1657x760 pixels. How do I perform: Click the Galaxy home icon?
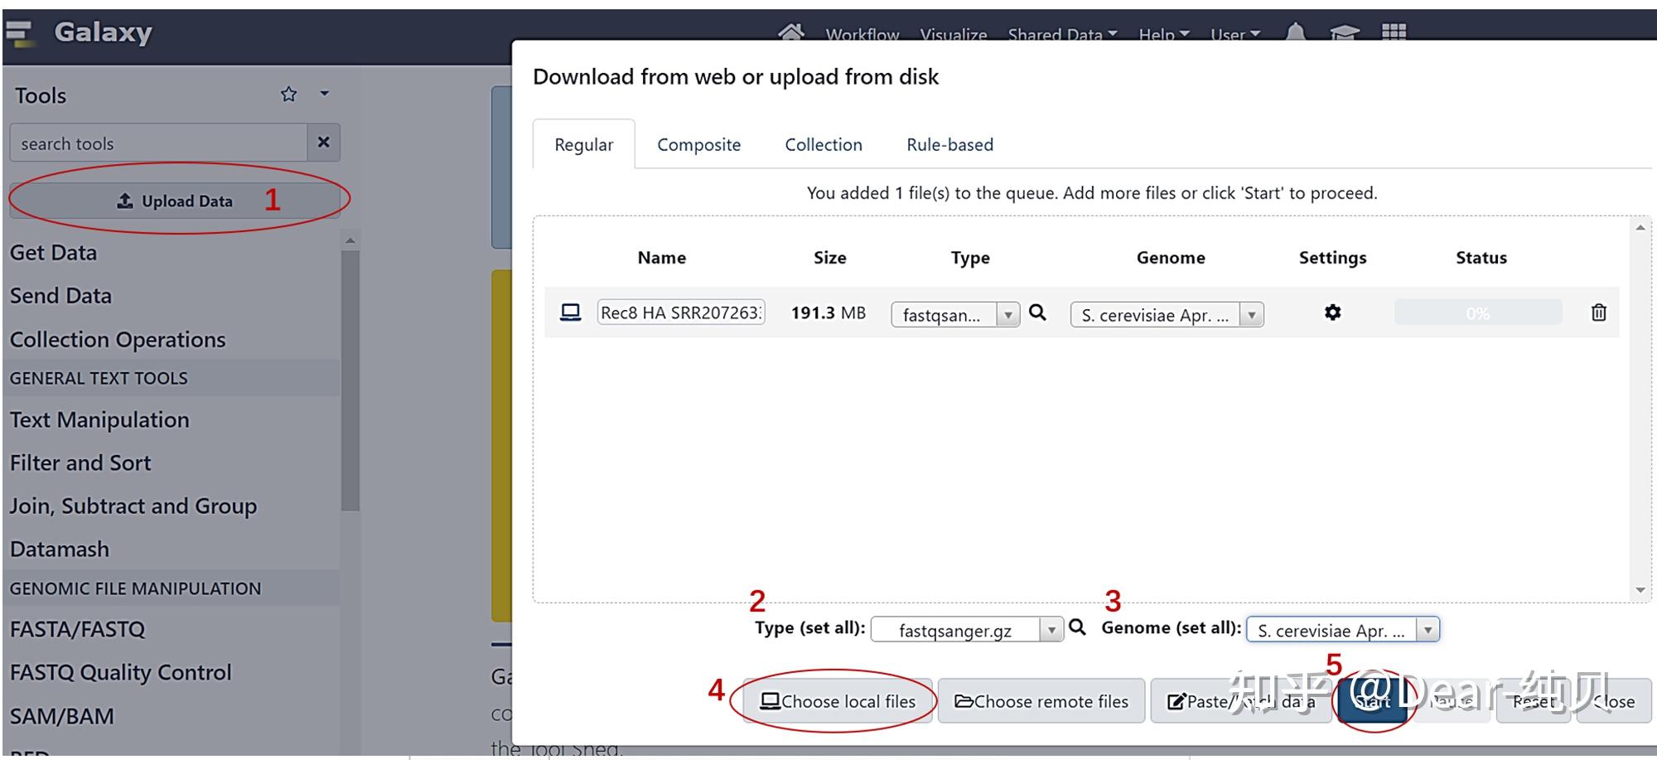(x=790, y=32)
